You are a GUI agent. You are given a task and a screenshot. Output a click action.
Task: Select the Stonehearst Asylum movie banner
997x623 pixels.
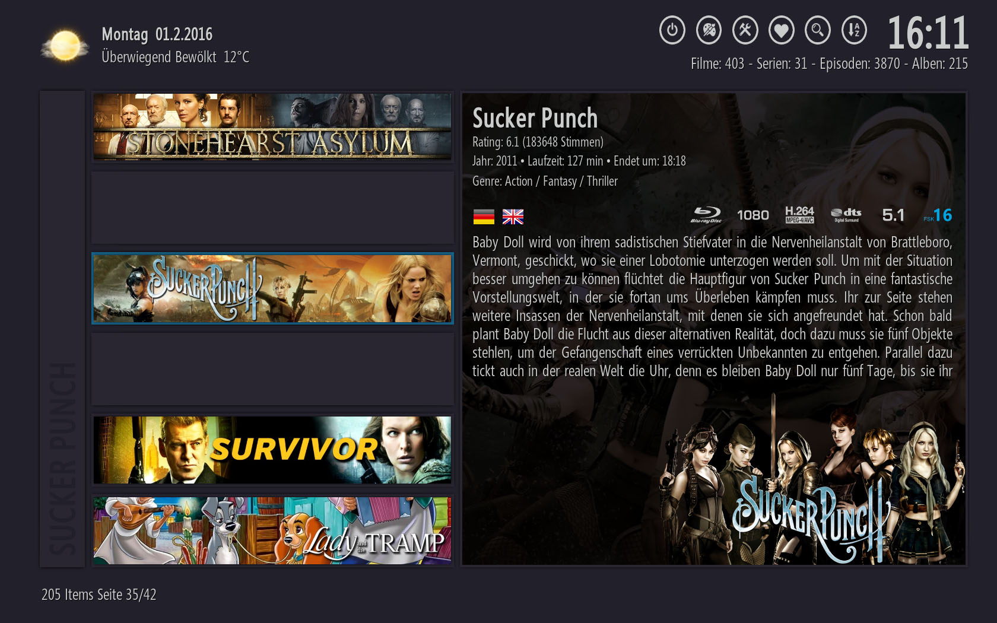(x=272, y=126)
